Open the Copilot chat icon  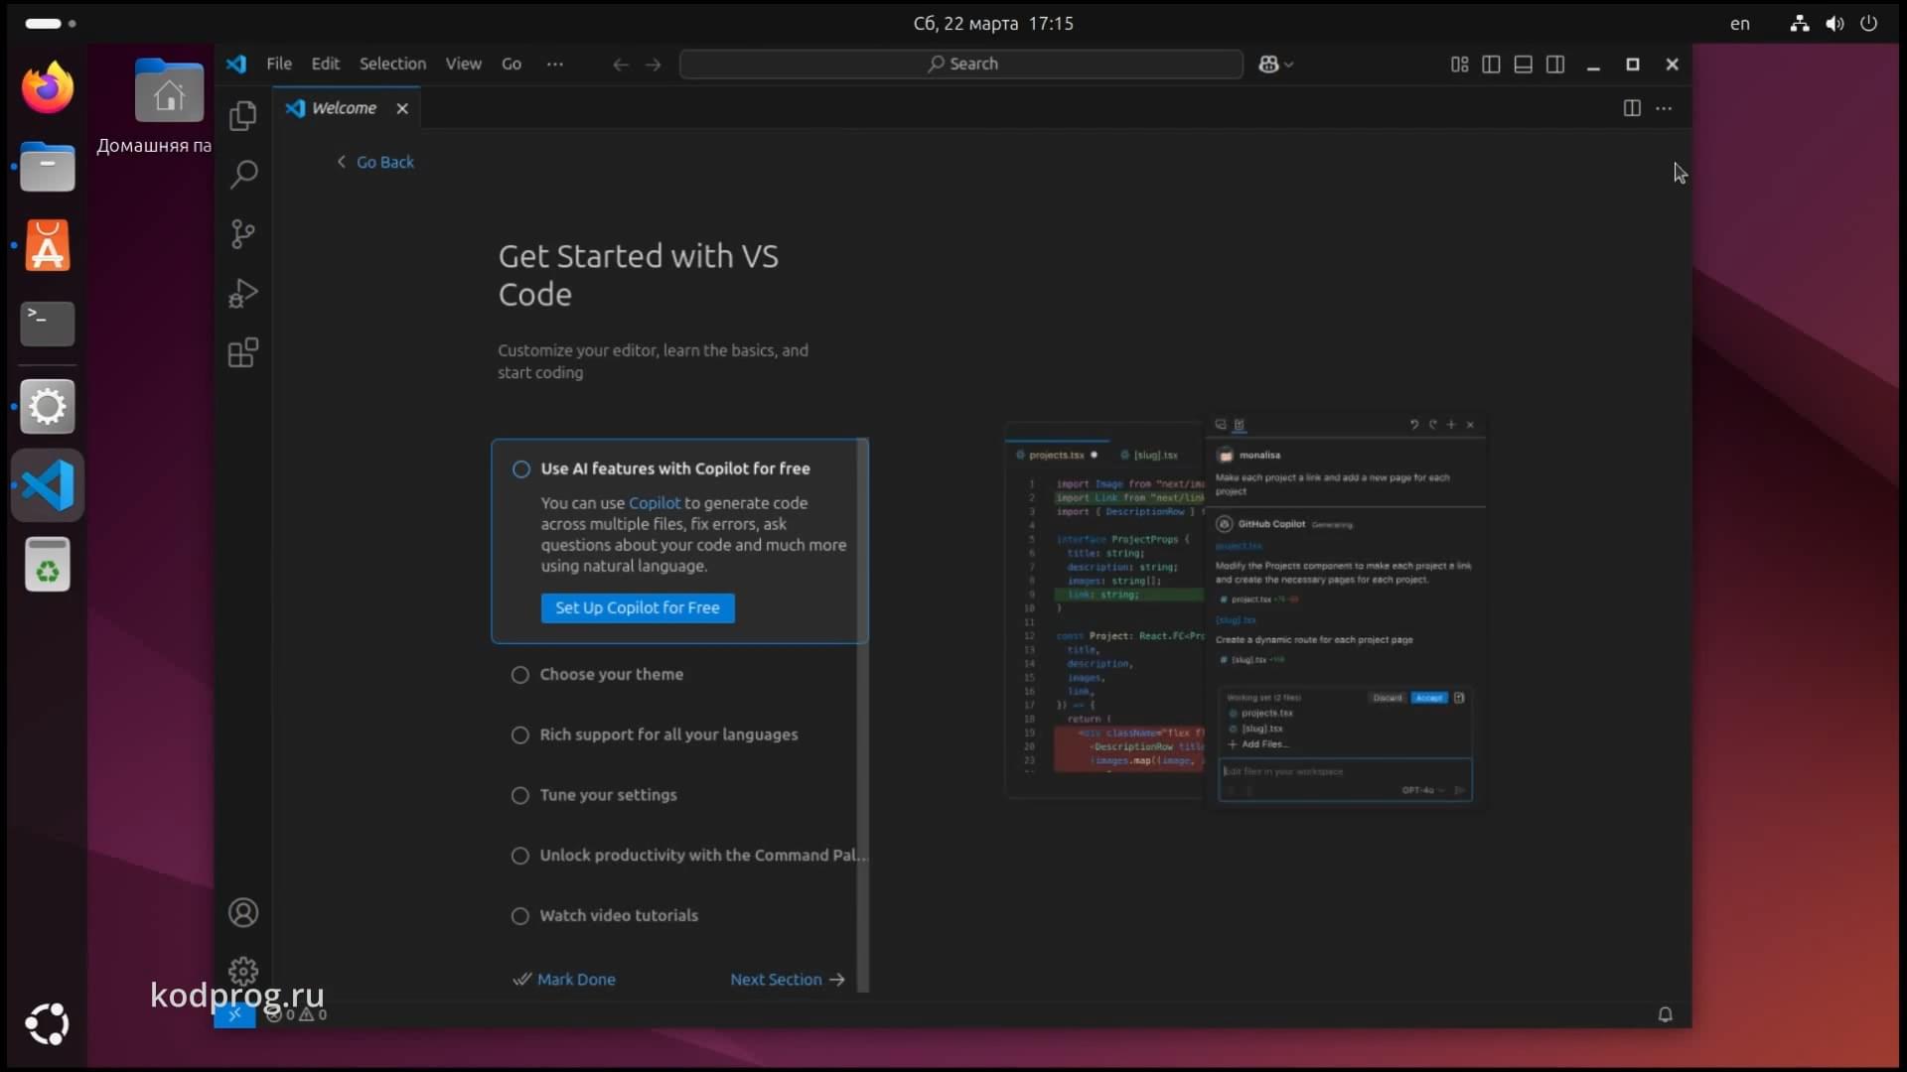click(x=1268, y=65)
